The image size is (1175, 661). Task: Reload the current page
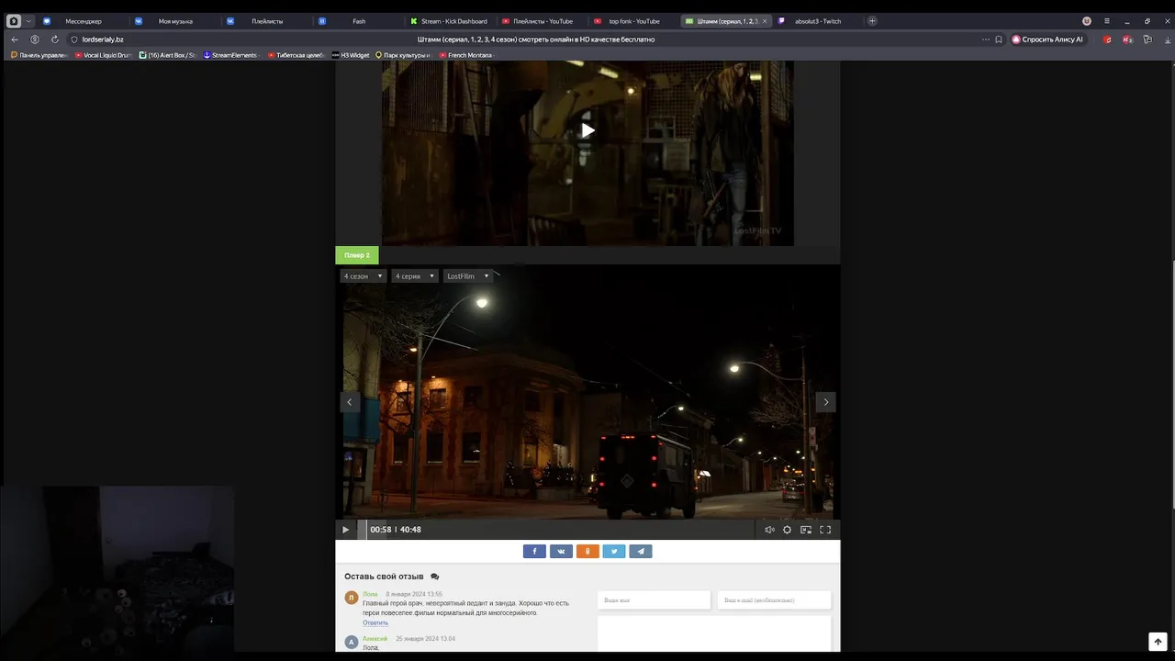pos(55,39)
